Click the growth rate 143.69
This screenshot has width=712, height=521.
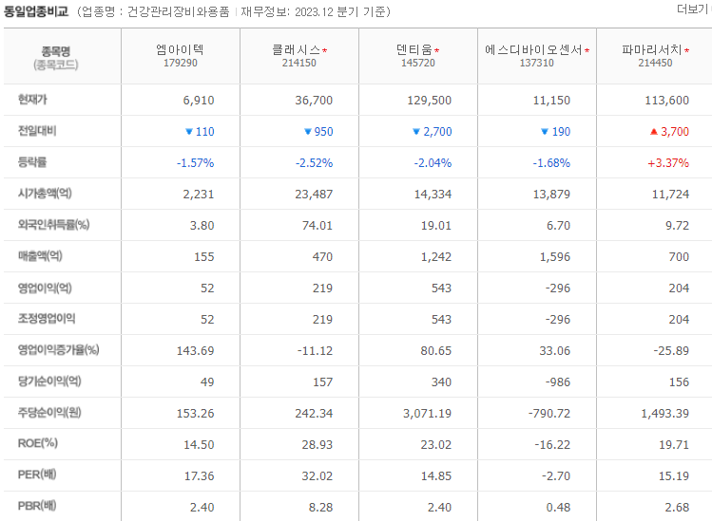tap(195, 350)
